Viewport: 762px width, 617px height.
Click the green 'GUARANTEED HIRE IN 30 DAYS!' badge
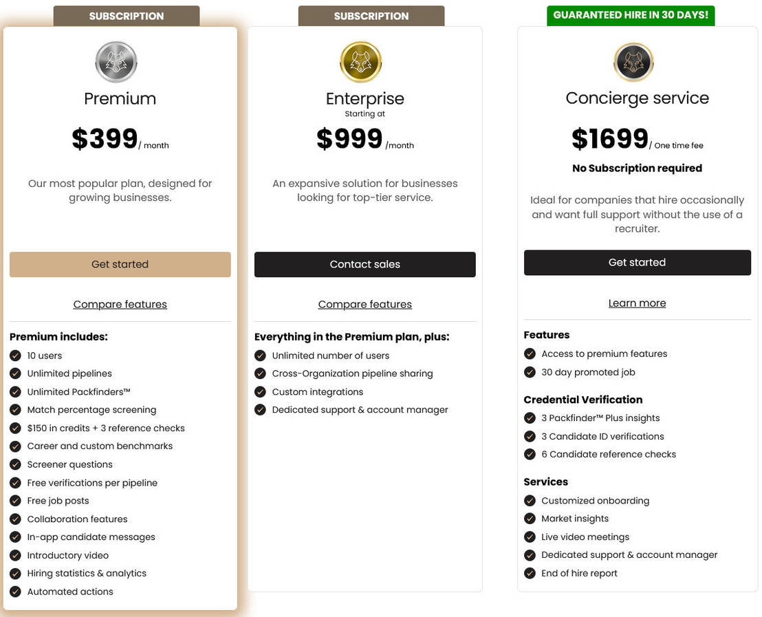tap(631, 14)
